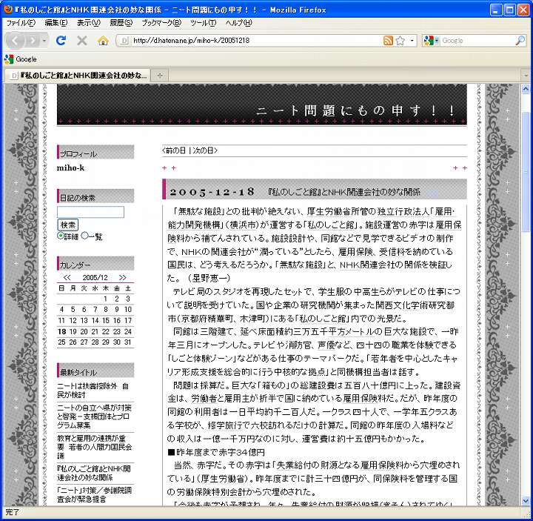Click the 検索 button in diary search

pyautogui.click(x=68, y=225)
